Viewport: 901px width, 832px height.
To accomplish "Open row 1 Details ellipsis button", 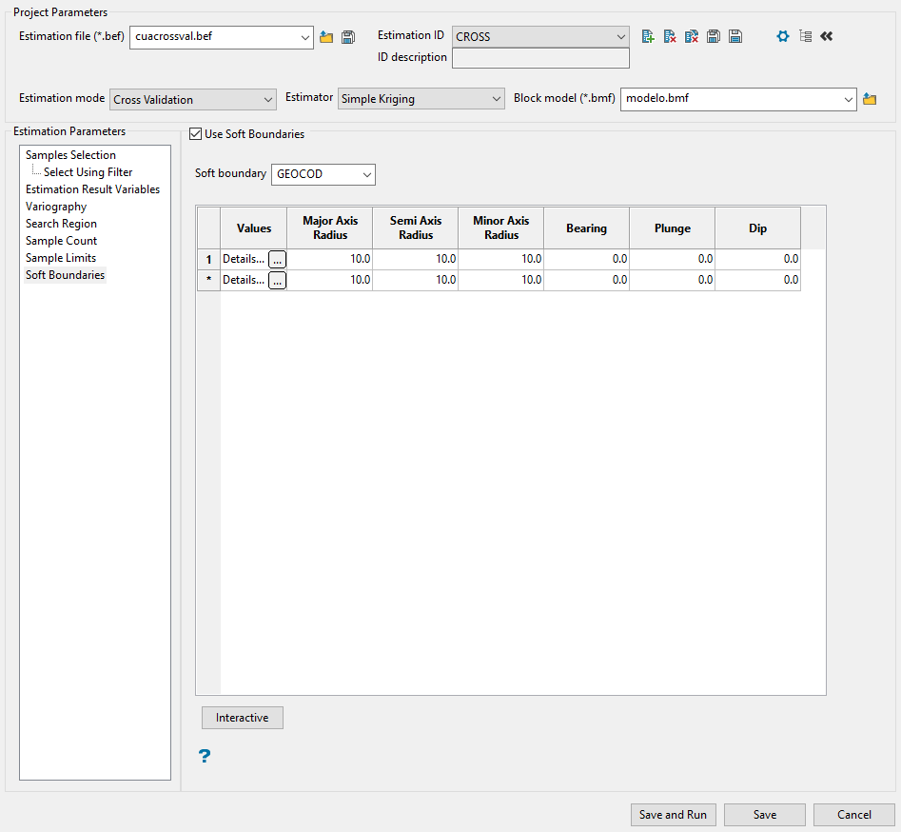I will [x=277, y=259].
